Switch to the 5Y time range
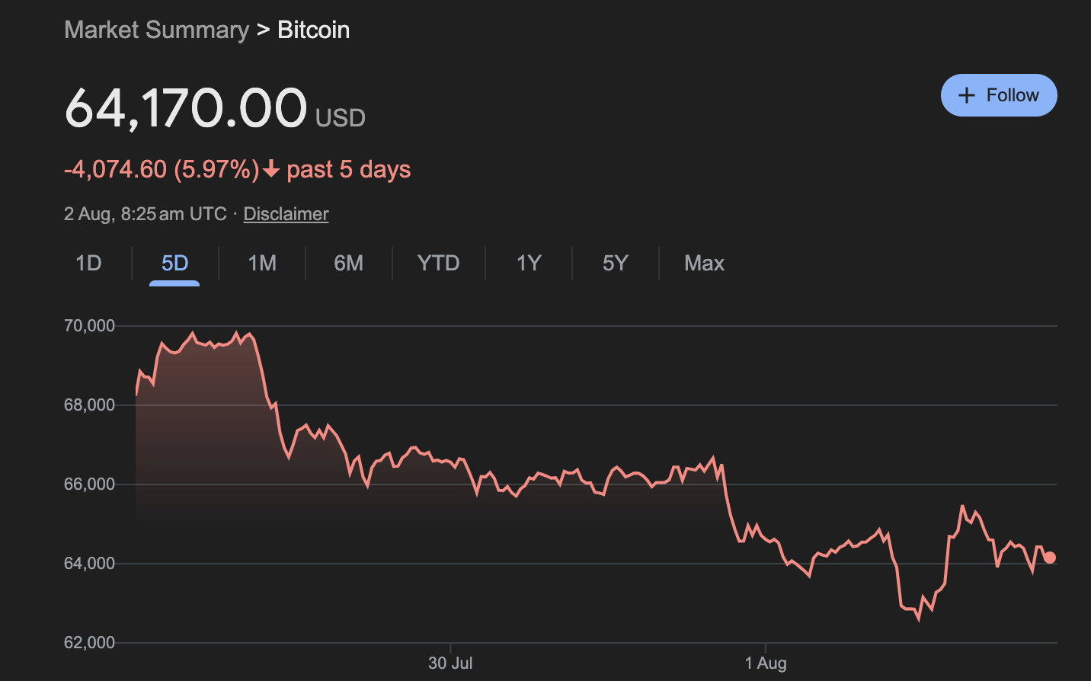 pyautogui.click(x=615, y=263)
